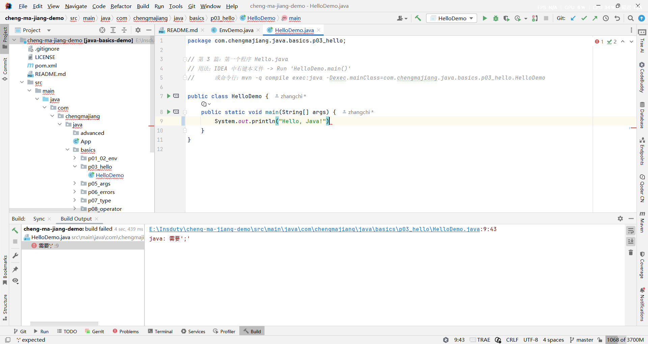The width and height of the screenshot is (648, 344).
Task: Switch to the README.md editor tab
Action: click(x=182, y=30)
